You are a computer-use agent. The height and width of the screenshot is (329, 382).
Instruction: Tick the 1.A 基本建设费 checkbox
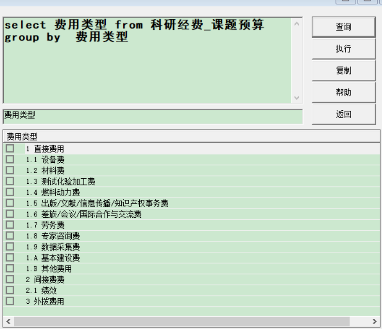click(10, 257)
